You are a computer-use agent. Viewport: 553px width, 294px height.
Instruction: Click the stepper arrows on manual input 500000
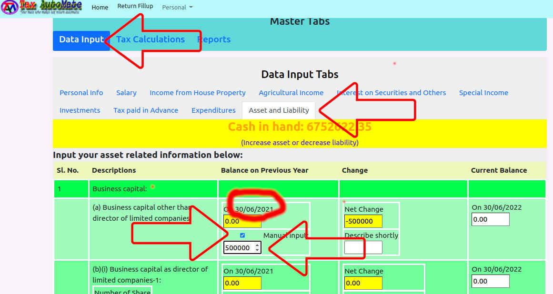pyautogui.click(x=257, y=247)
